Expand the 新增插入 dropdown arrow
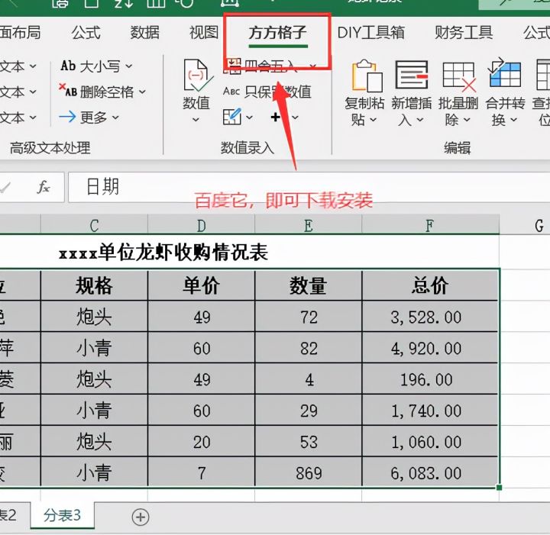The image size is (550, 535). pos(420,120)
